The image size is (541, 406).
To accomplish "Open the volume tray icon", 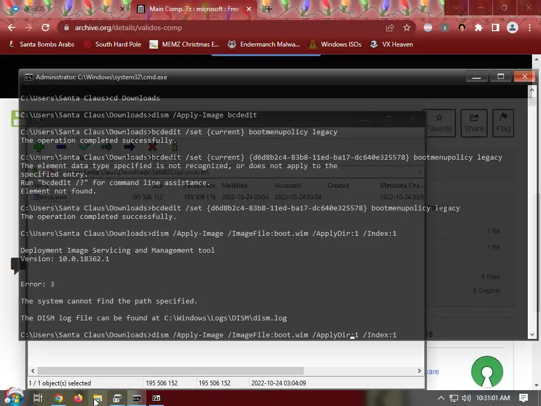I will pos(466,398).
